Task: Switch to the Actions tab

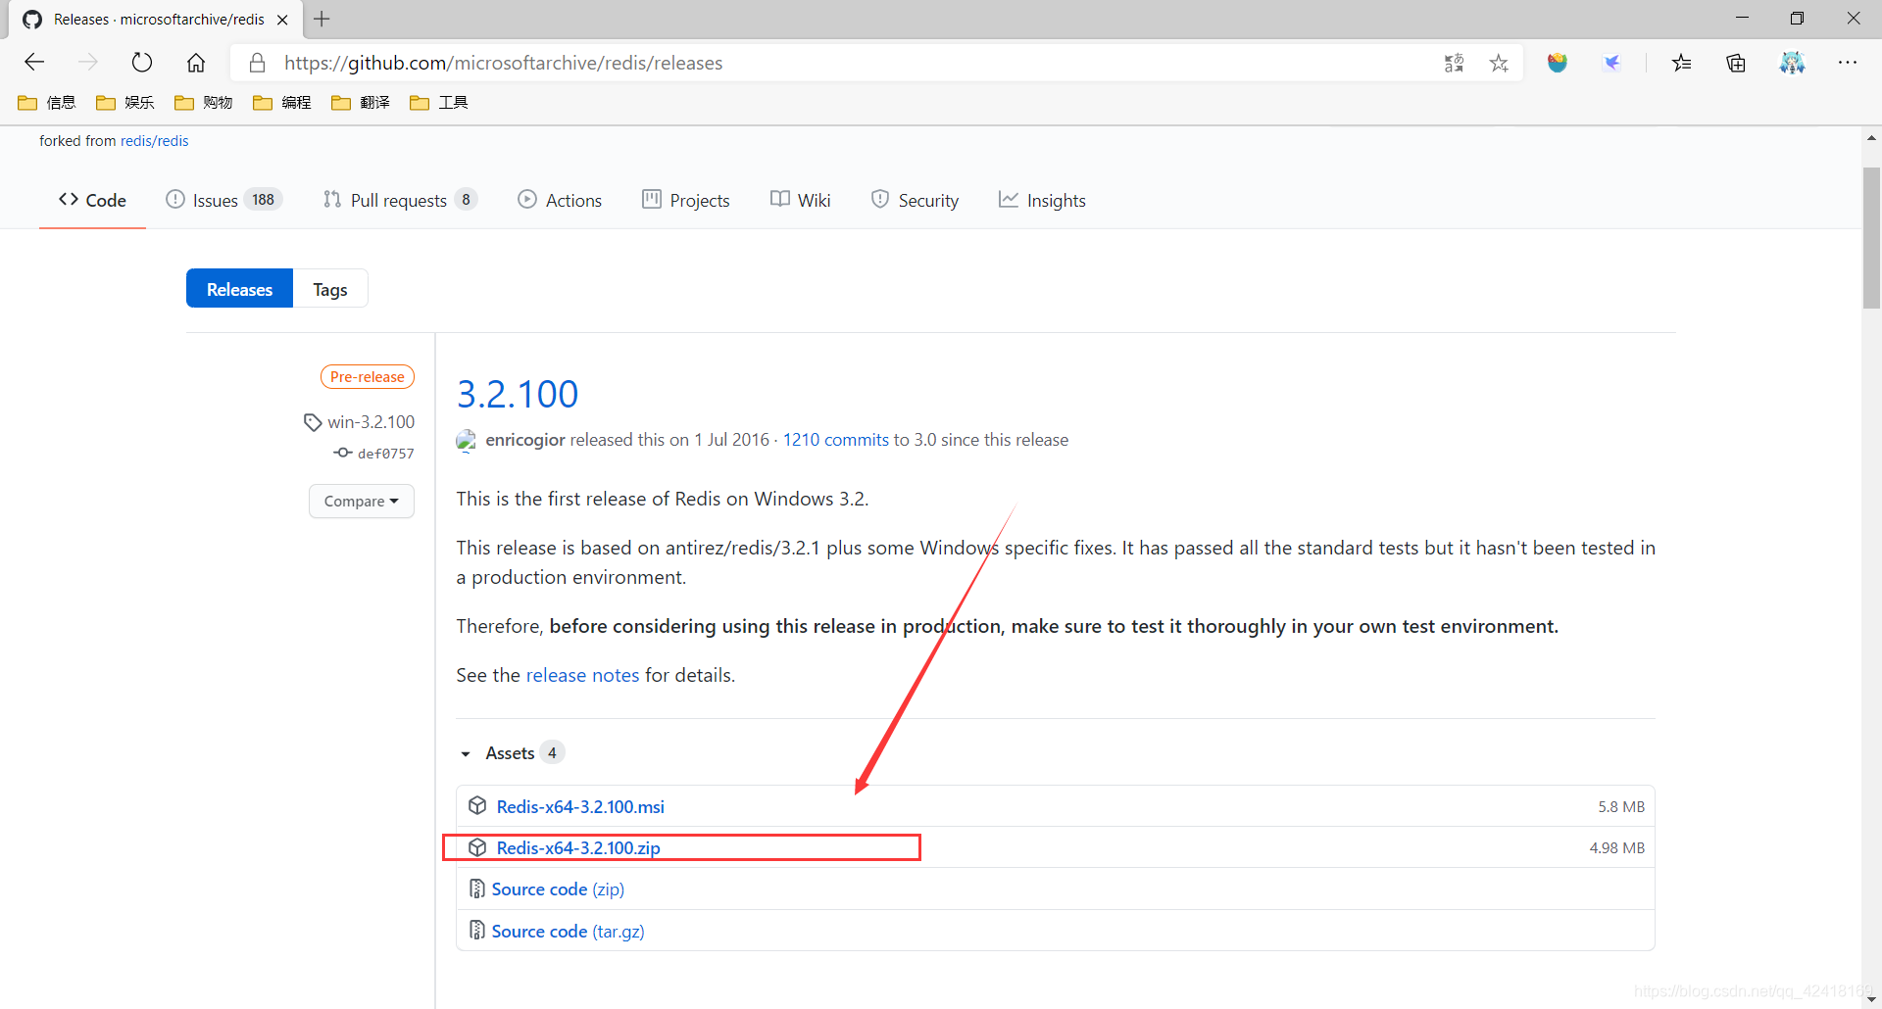Action: click(560, 200)
